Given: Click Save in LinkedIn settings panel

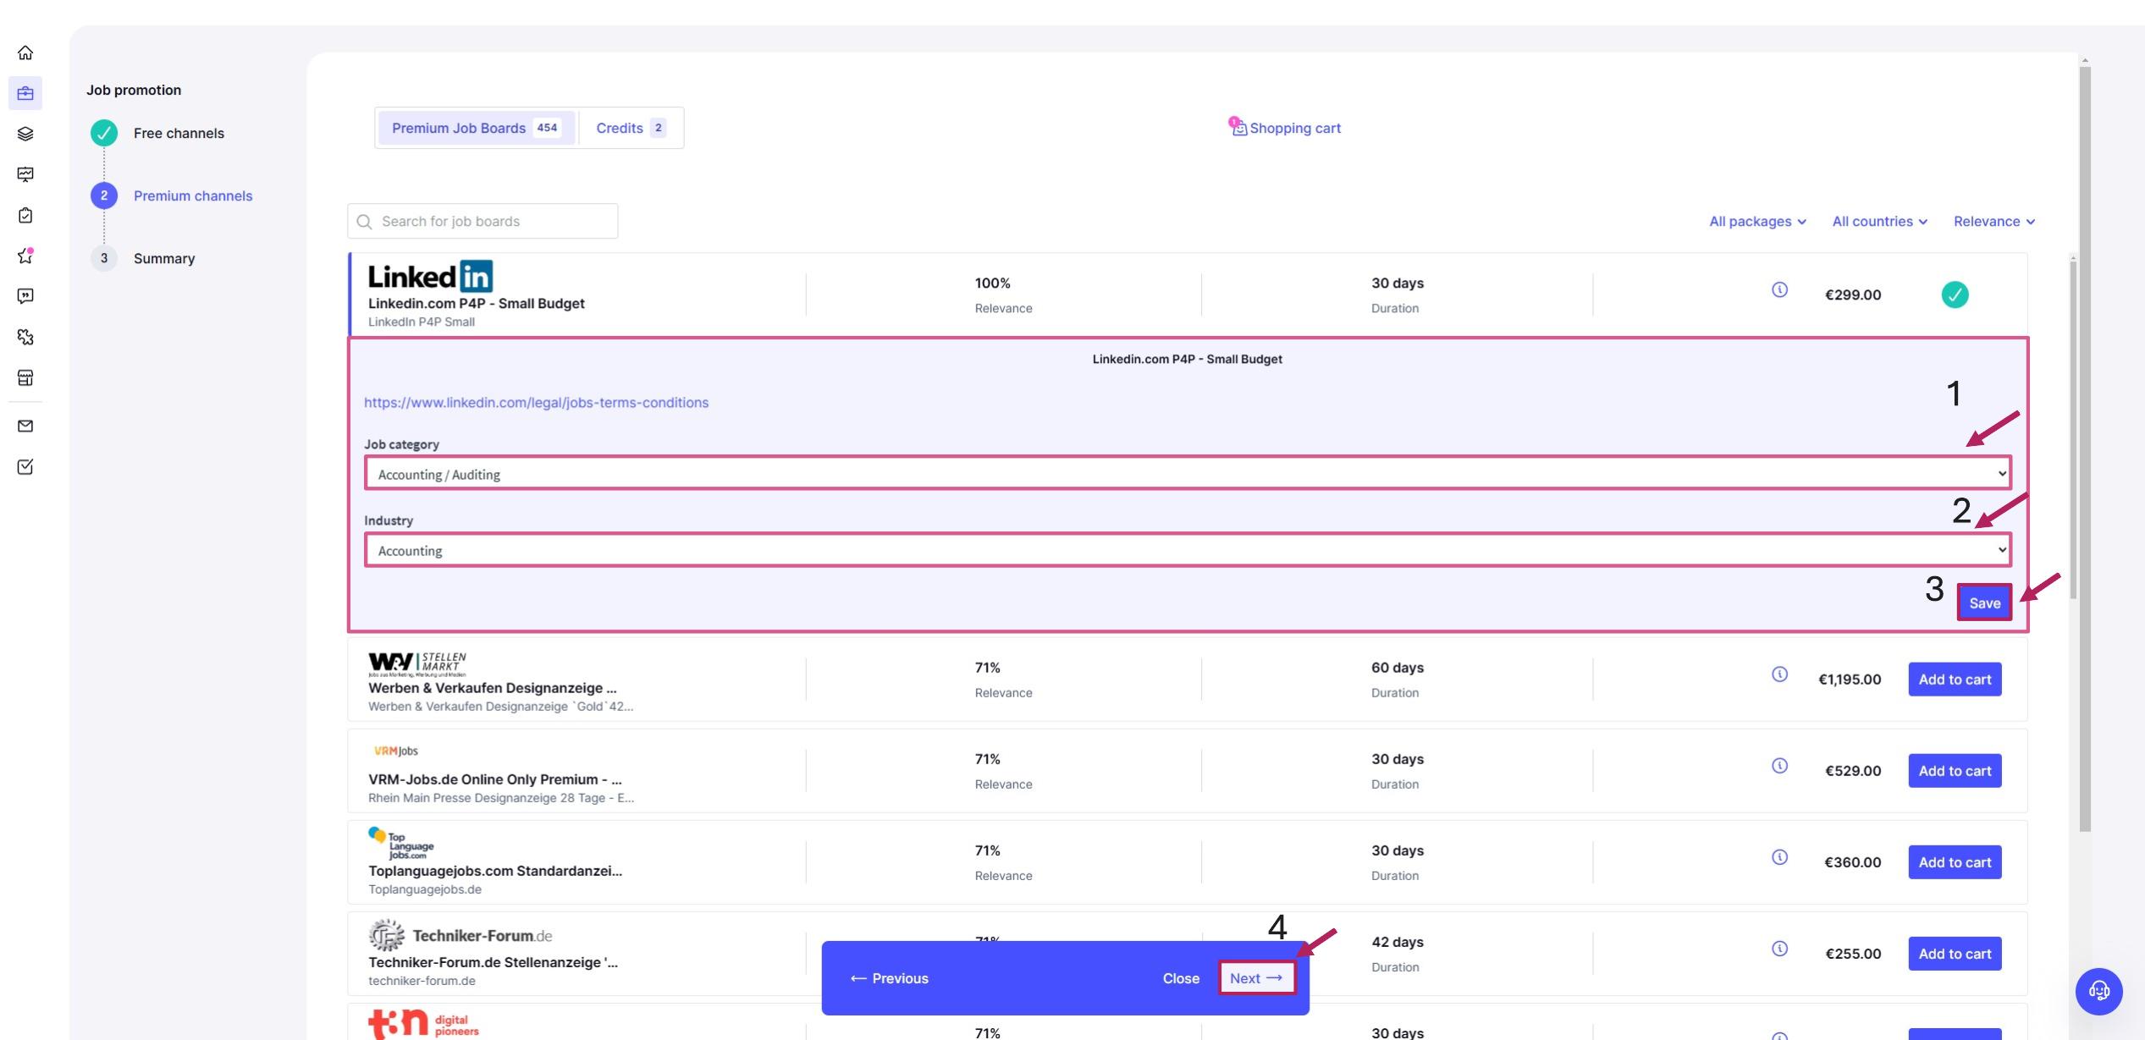Looking at the screenshot, I should click(x=1984, y=603).
